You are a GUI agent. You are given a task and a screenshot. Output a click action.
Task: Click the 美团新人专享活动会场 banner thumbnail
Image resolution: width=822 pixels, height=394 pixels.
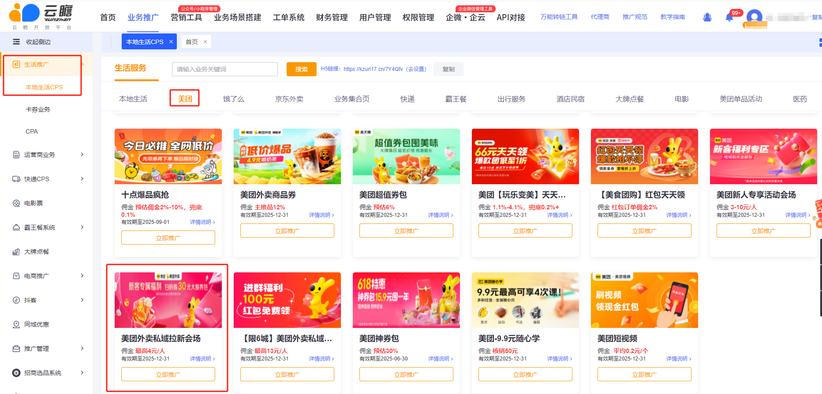[763, 156]
